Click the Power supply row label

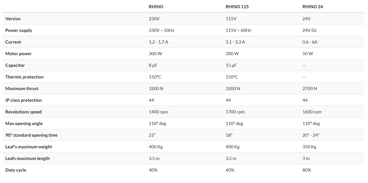19,30
